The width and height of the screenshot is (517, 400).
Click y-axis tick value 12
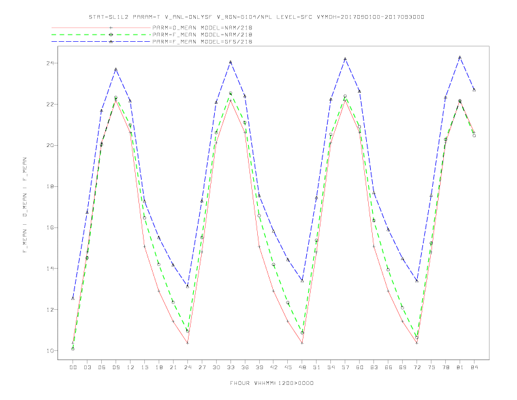(50, 310)
